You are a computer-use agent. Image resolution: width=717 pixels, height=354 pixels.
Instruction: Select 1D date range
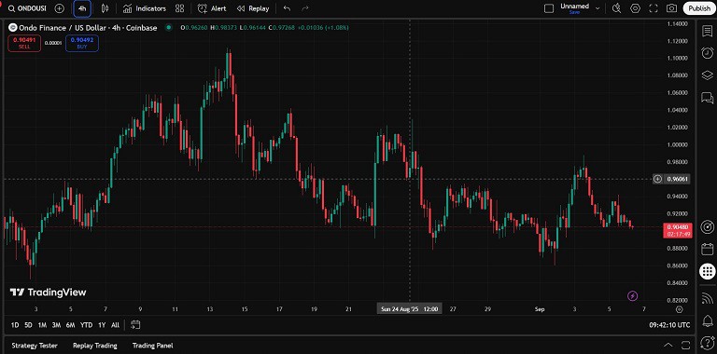15,325
